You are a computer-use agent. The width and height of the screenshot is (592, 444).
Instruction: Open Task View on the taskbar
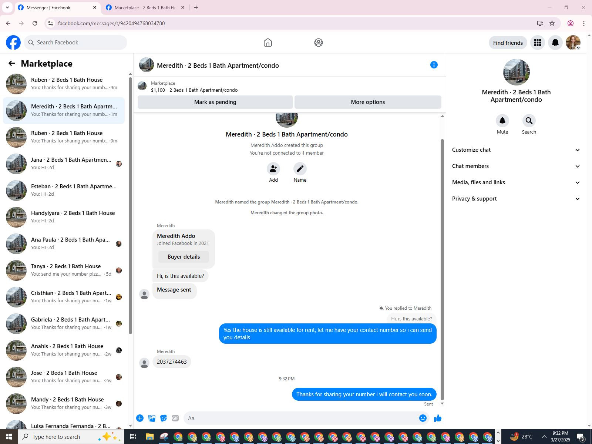pyautogui.click(x=133, y=437)
